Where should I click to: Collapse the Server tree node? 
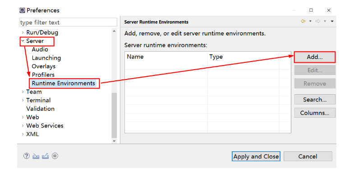[23, 41]
